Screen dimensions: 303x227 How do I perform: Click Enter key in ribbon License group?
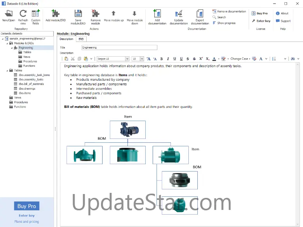pyautogui.click(x=261, y=21)
